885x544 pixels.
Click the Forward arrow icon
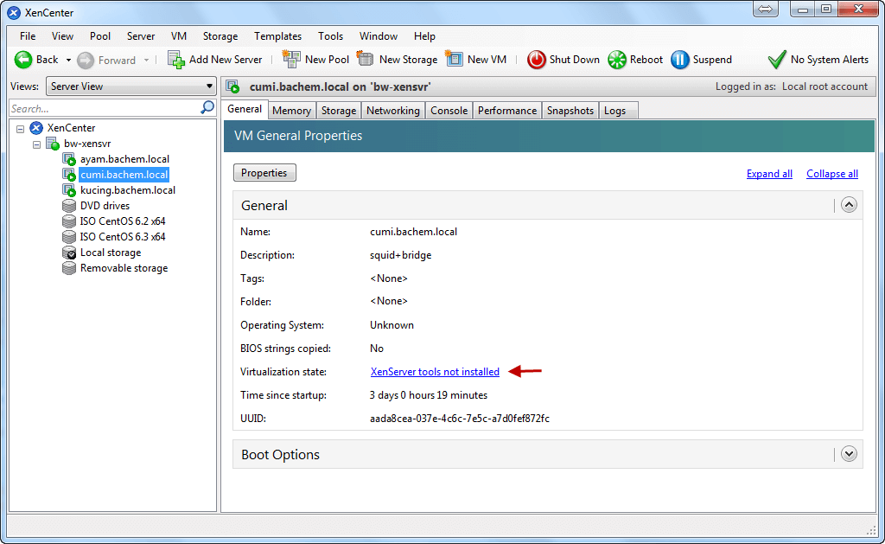(86, 60)
